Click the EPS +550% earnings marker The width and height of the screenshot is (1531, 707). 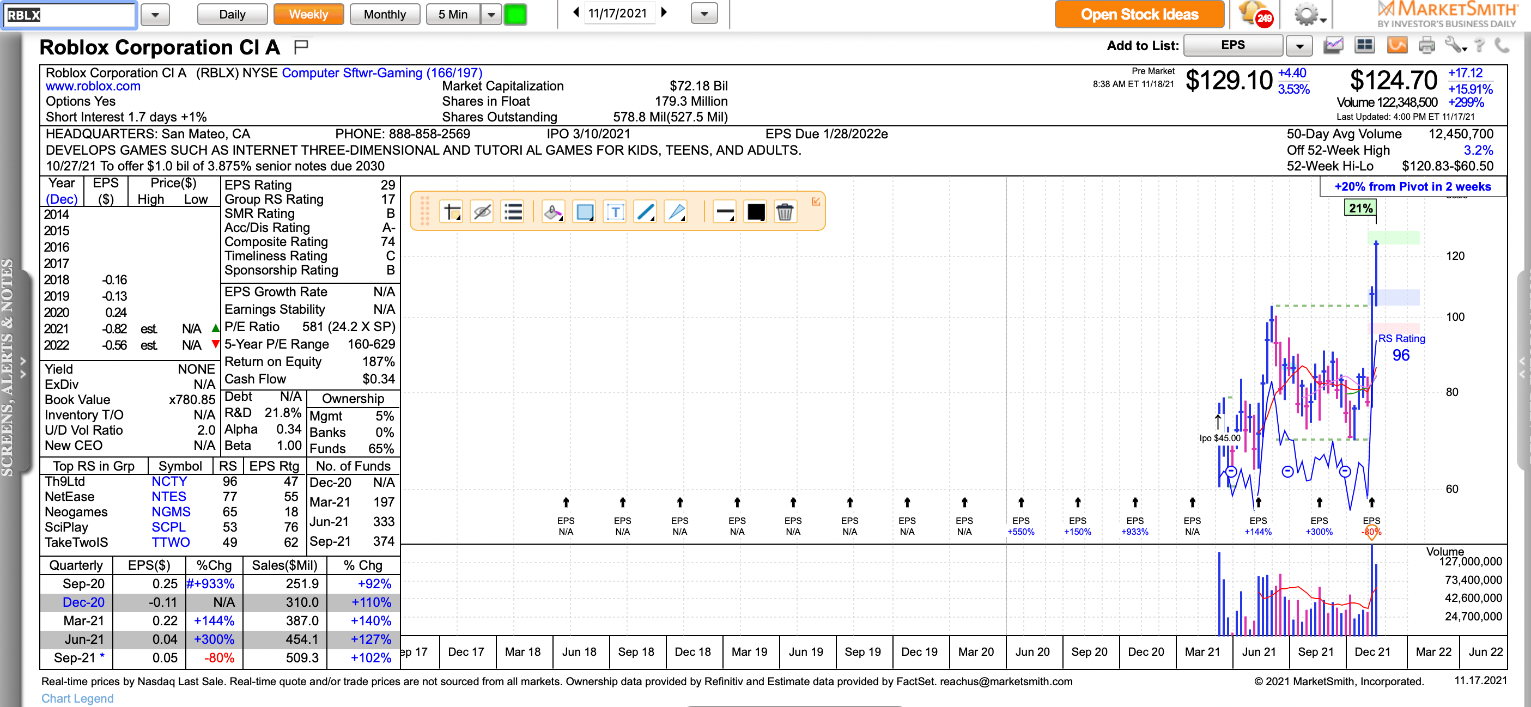[x=1020, y=526]
